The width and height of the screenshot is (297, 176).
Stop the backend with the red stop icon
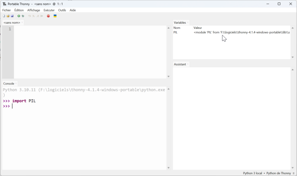[48, 16]
